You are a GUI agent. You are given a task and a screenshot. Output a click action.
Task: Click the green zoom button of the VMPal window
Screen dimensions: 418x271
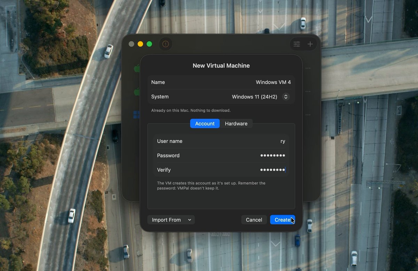[149, 44]
